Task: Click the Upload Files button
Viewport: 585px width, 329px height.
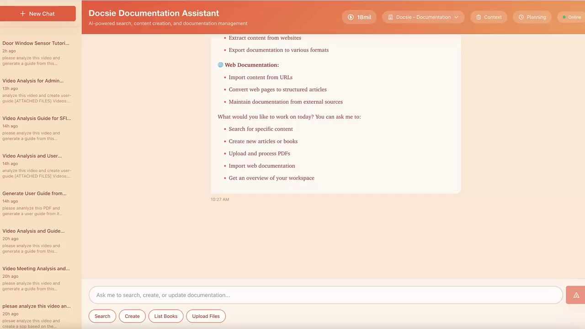Action: point(206,316)
